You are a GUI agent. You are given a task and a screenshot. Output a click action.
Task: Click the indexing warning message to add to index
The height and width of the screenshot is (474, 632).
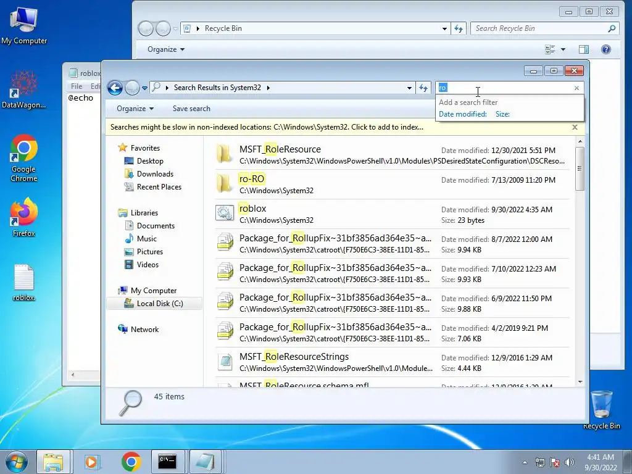[x=267, y=127]
